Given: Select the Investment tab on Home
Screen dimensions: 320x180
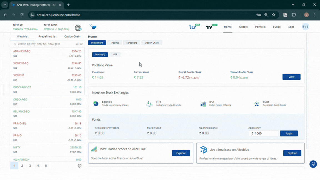Looking at the screenshot, I should (97, 43).
